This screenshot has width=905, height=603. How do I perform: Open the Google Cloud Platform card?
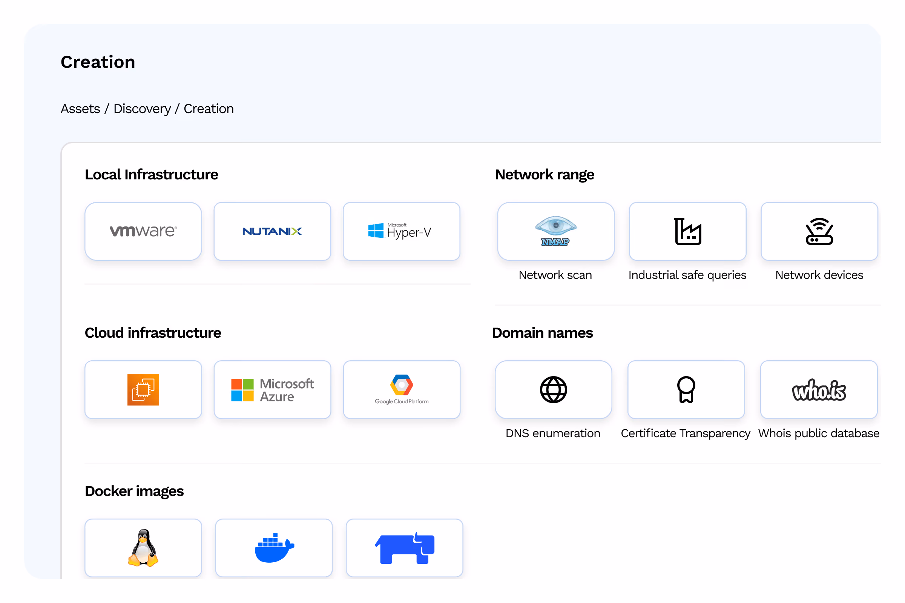(401, 390)
